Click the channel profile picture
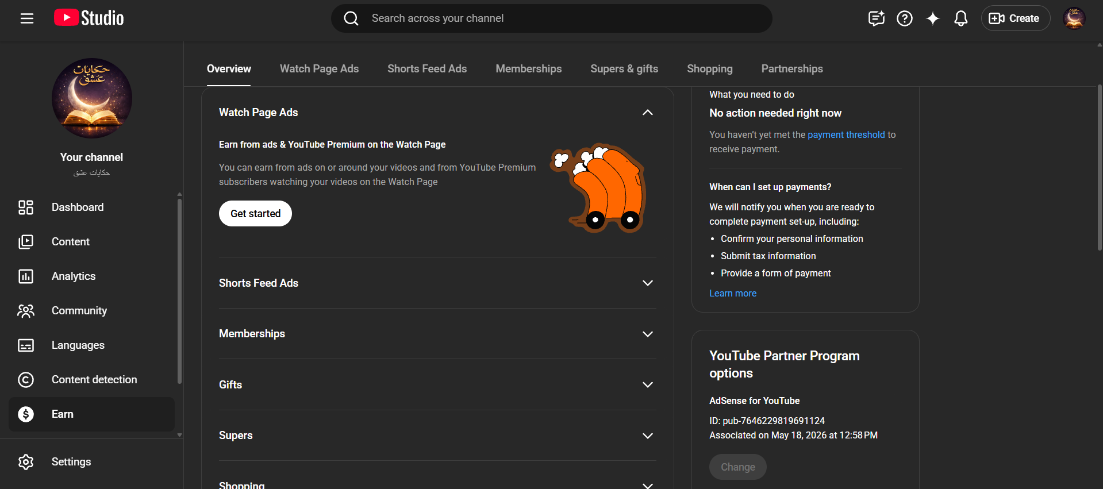 pos(92,98)
